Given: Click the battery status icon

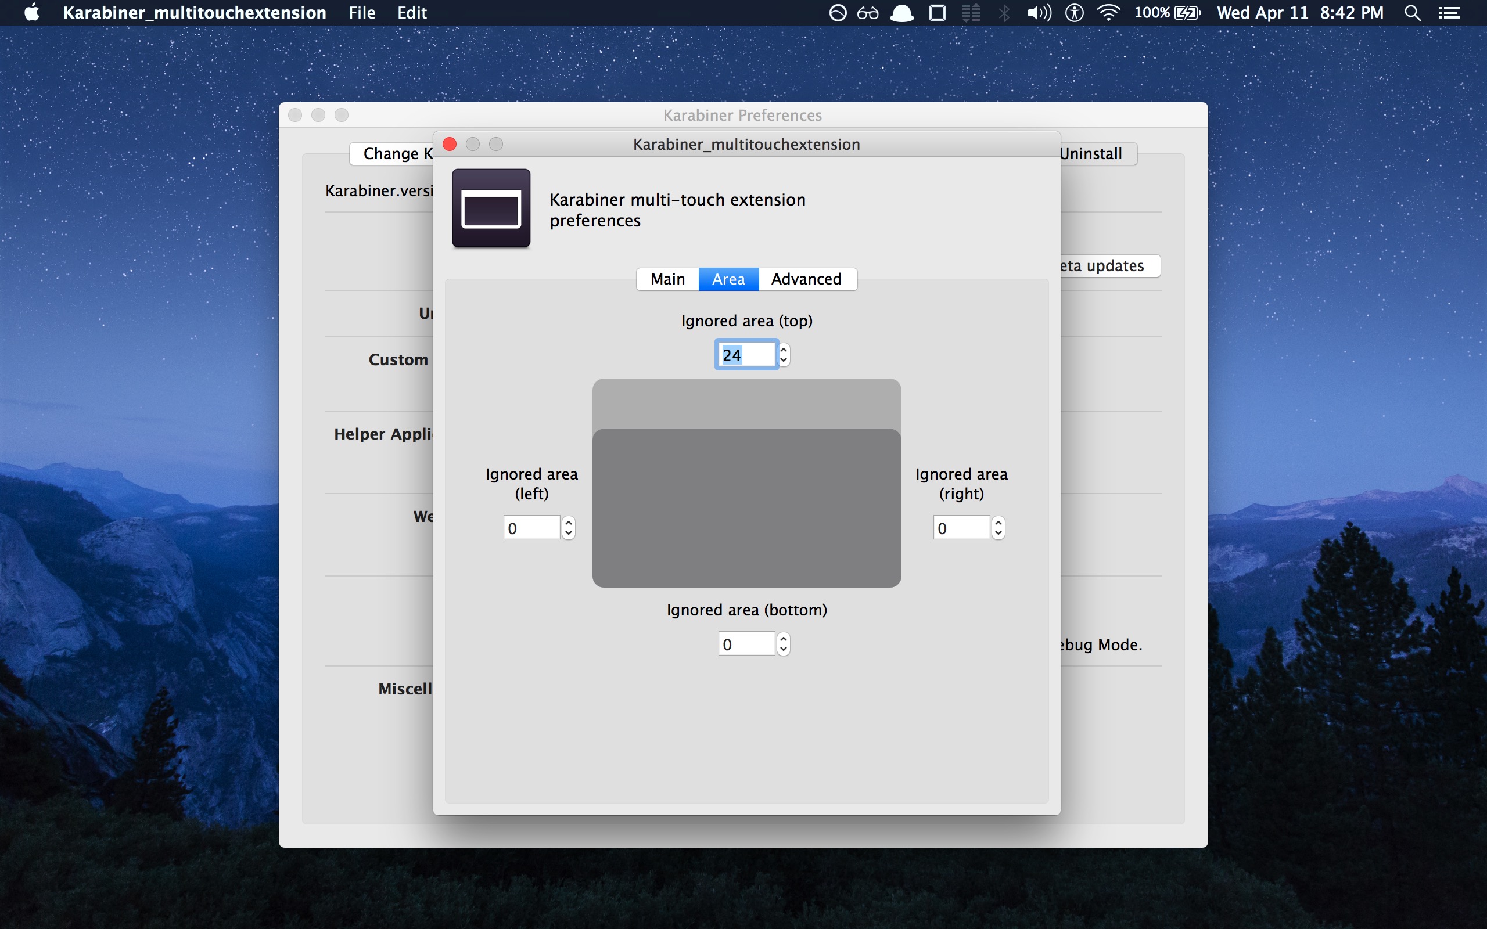Looking at the screenshot, I should pos(1188,12).
